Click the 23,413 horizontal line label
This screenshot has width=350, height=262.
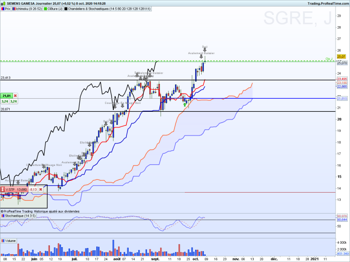6,78
